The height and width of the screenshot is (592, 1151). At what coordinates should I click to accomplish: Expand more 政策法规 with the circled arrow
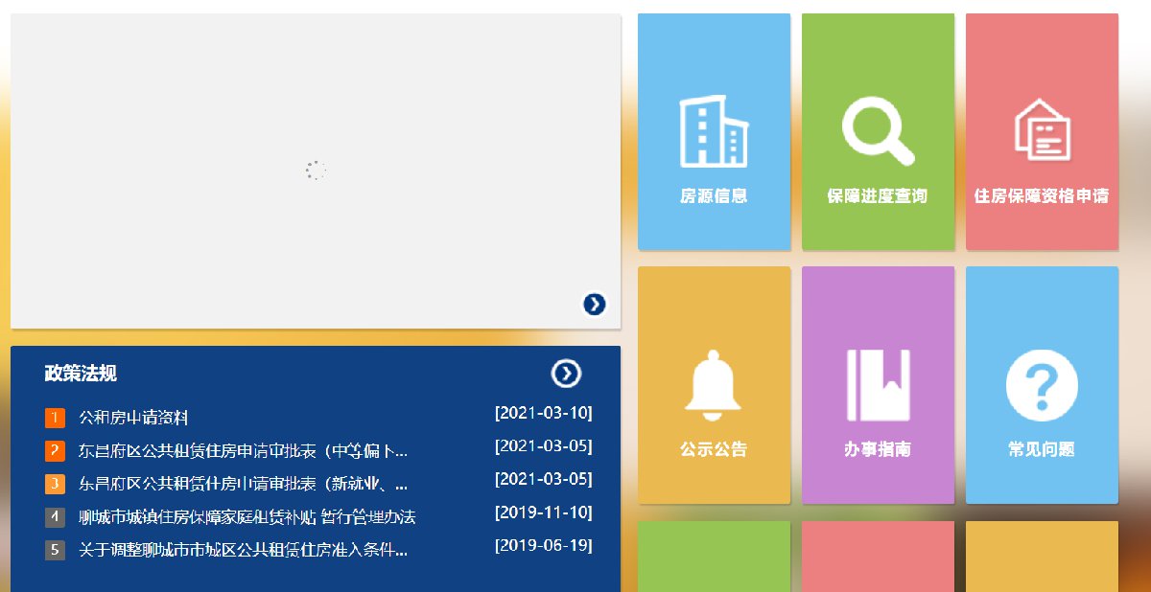566,374
